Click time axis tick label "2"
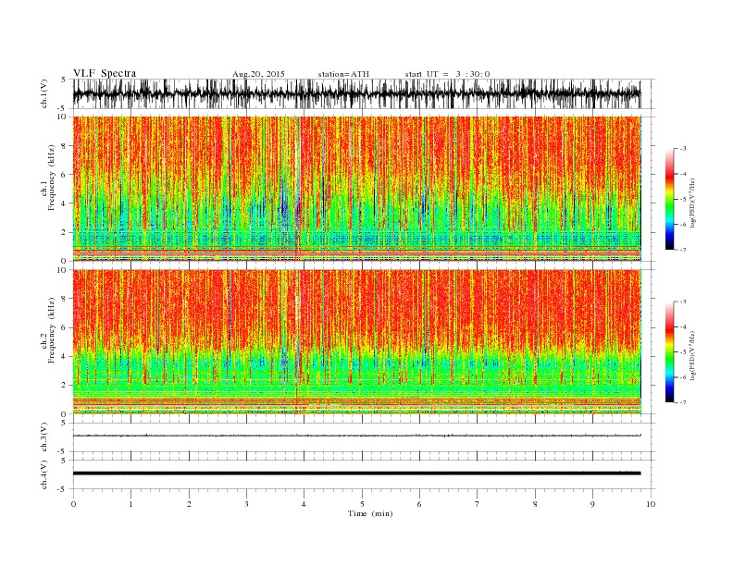The width and height of the screenshot is (733, 566). [x=189, y=504]
